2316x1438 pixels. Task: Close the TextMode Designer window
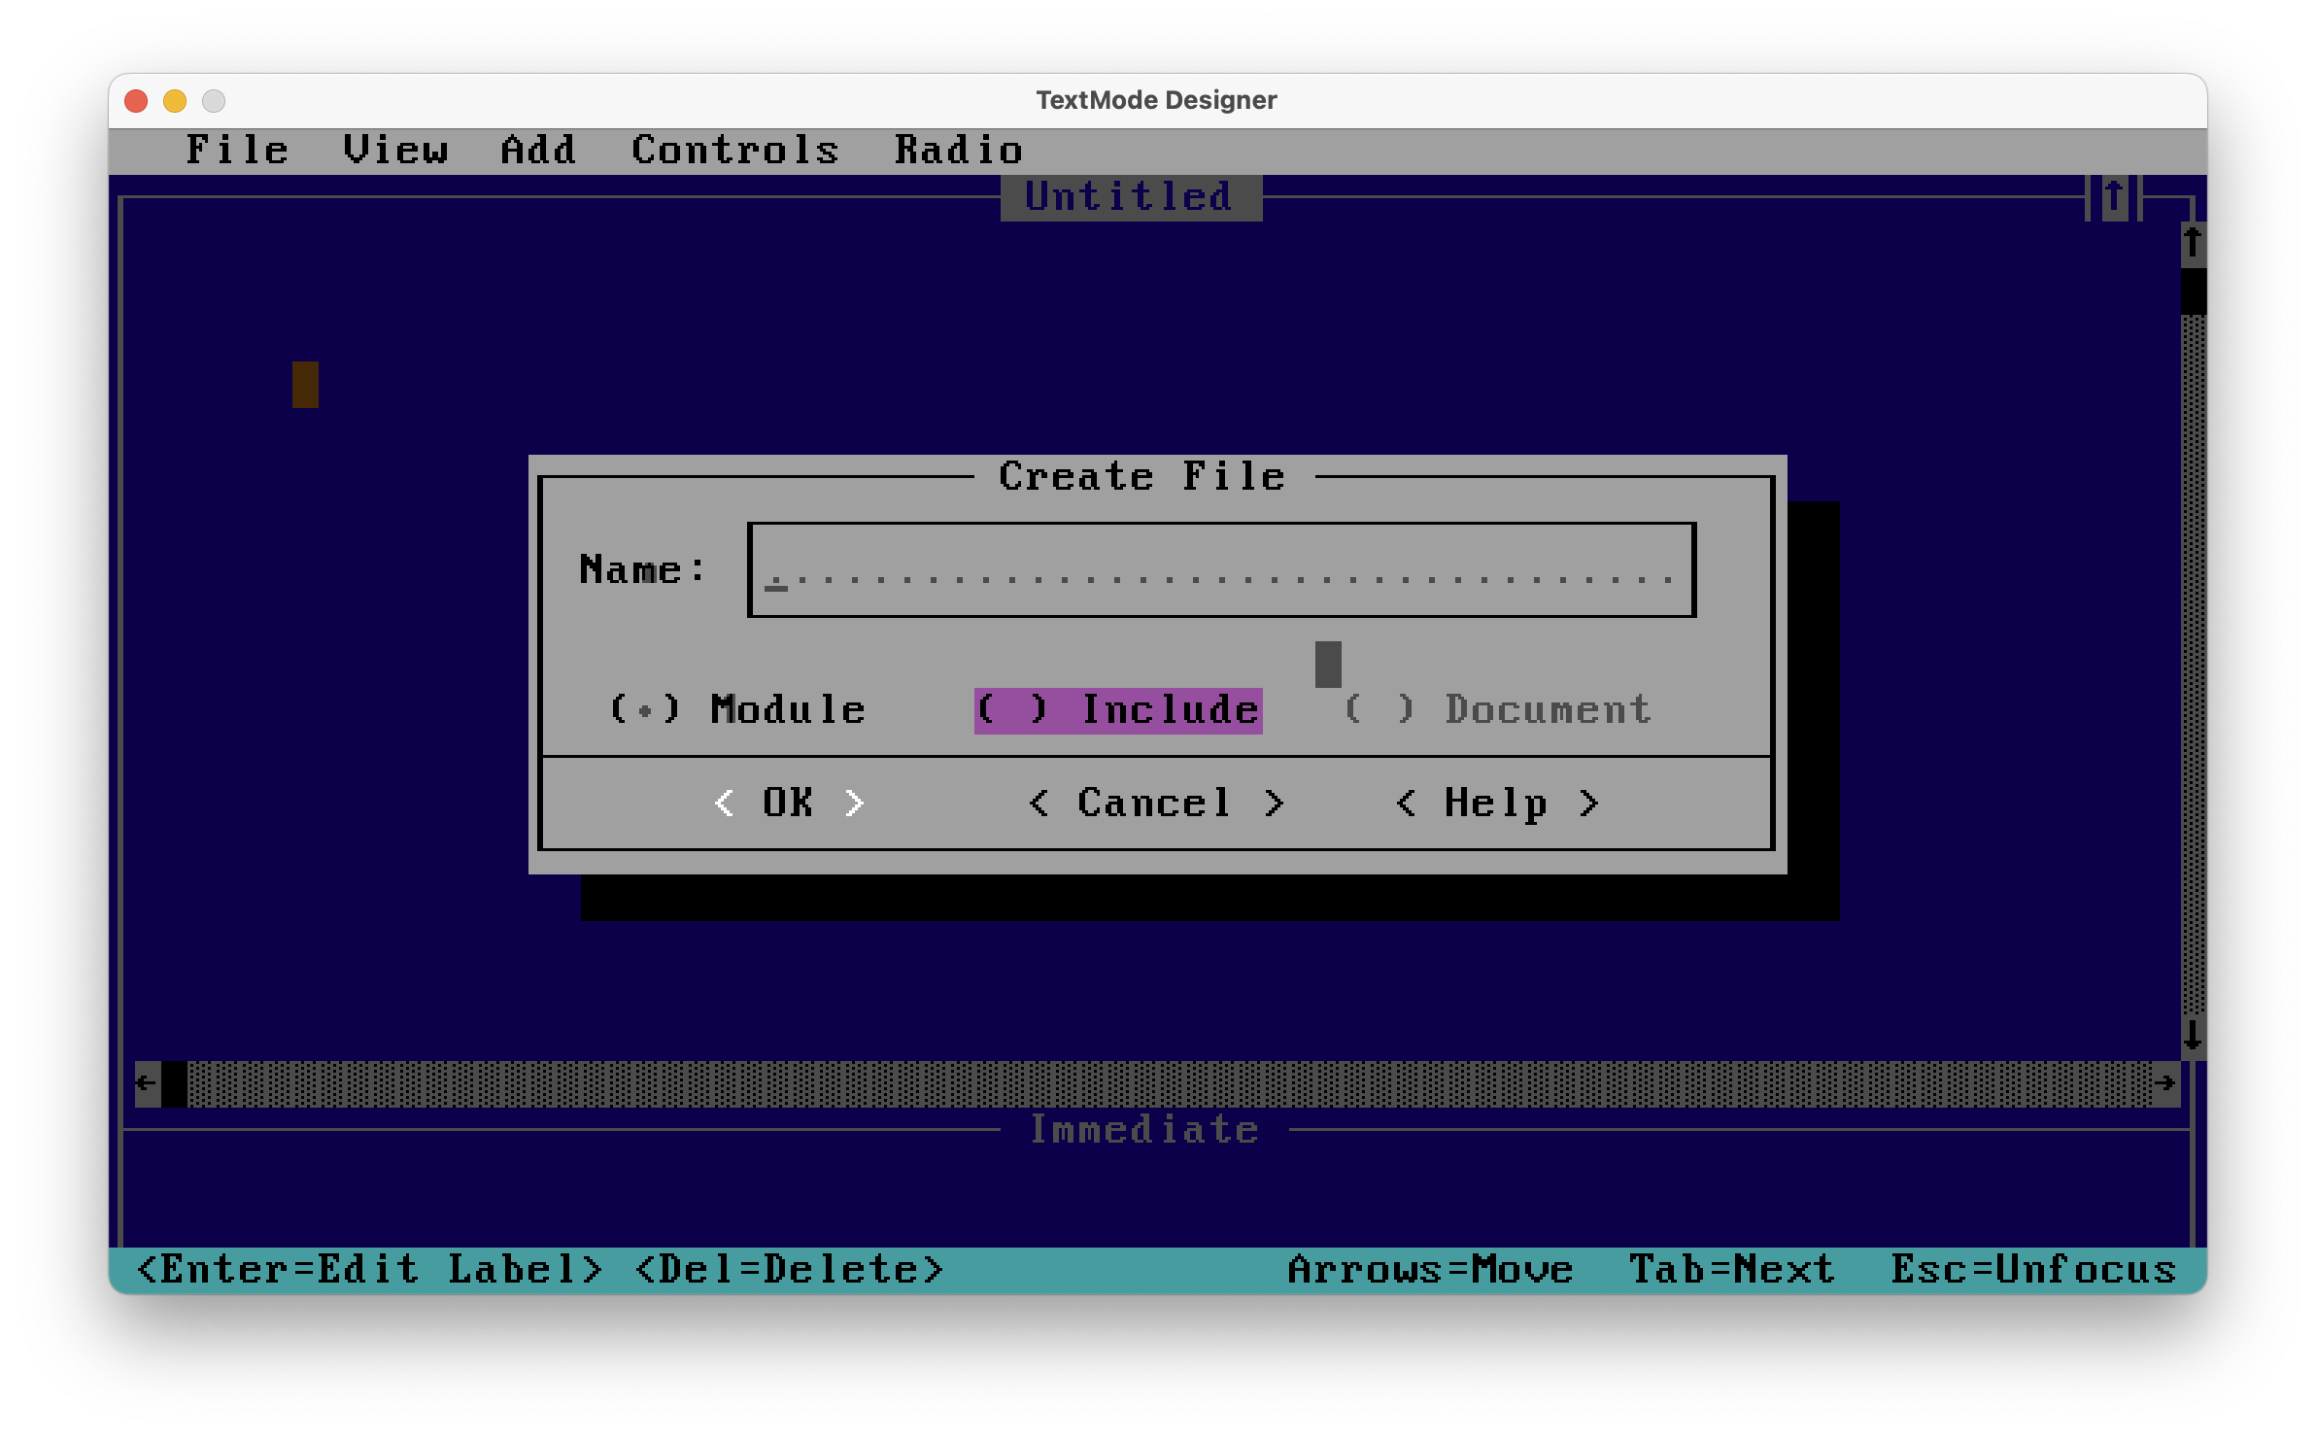pos(136,101)
